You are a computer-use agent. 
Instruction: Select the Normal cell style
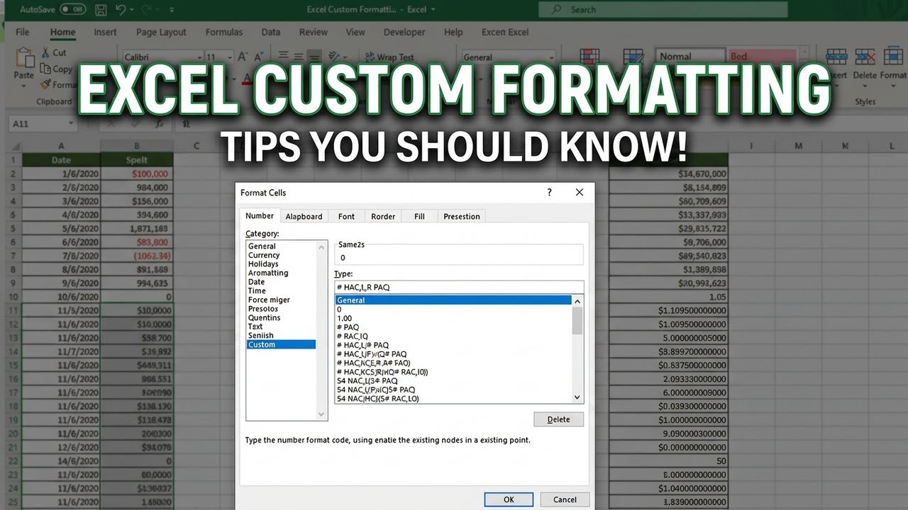690,57
